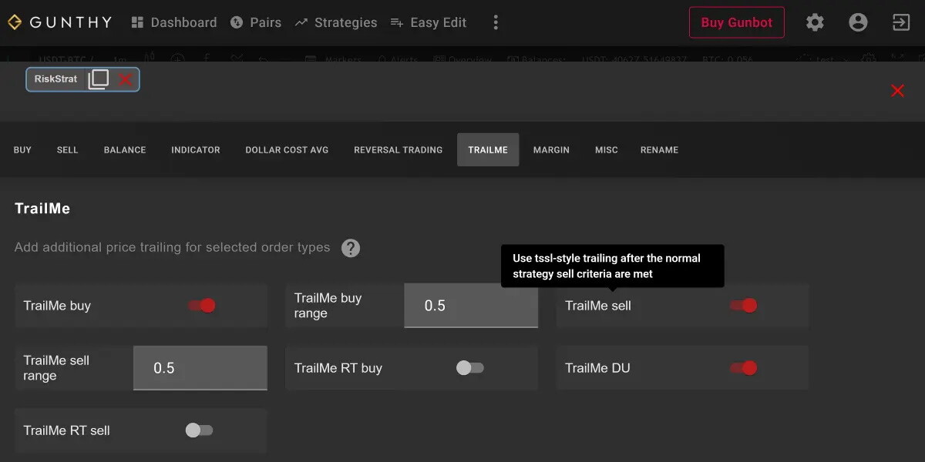The image size is (925, 462).
Task: Open the RENAME tab
Action: (659, 150)
